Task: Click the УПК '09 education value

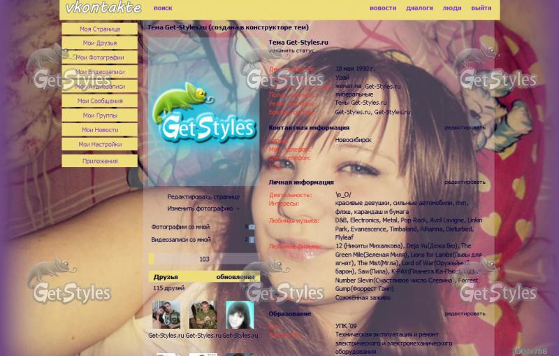Action: point(345,326)
